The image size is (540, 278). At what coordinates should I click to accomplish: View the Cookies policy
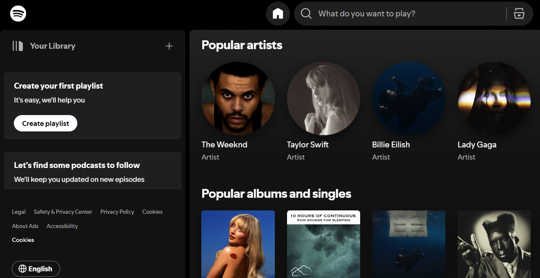[x=152, y=212]
